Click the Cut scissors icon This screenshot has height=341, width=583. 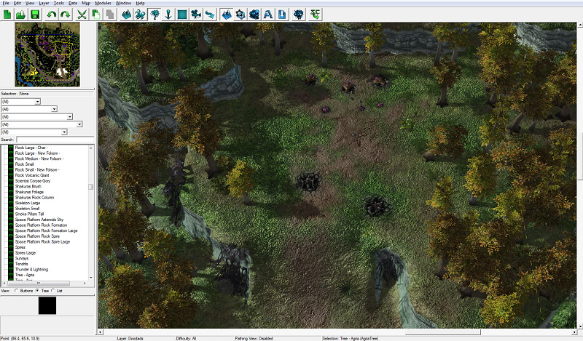coord(82,15)
